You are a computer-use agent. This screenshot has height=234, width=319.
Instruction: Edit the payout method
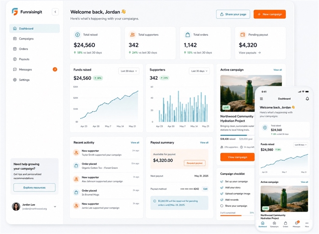205,189
